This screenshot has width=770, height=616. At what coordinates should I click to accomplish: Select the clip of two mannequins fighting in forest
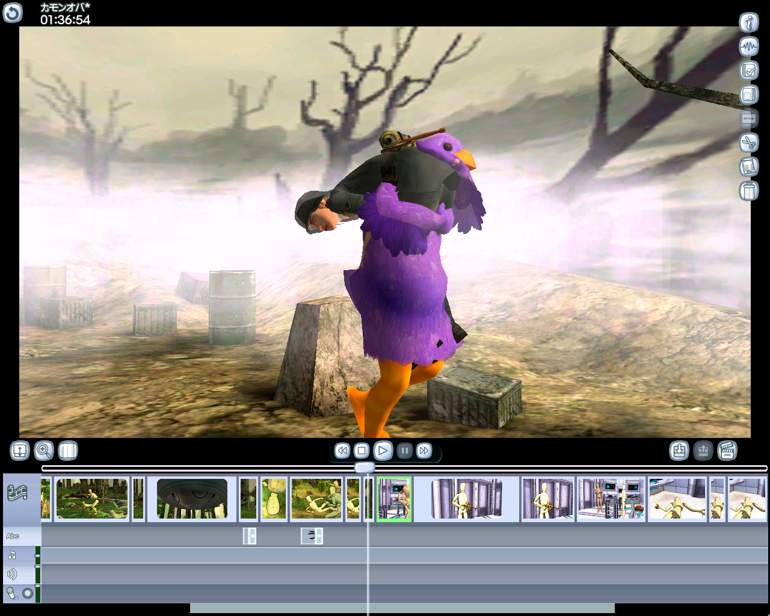(316, 499)
